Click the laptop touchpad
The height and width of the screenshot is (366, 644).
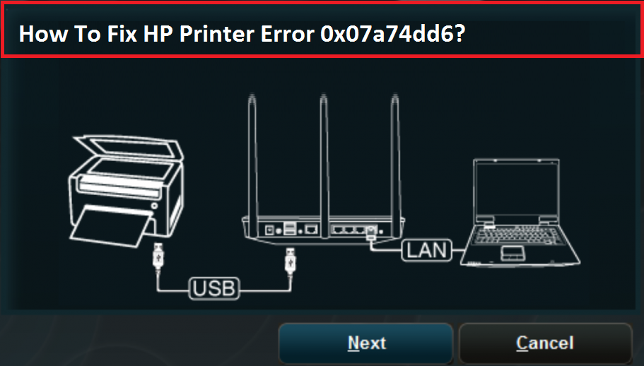pos(512,253)
